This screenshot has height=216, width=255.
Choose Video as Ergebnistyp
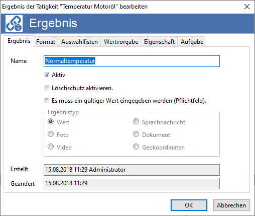click(51, 147)
